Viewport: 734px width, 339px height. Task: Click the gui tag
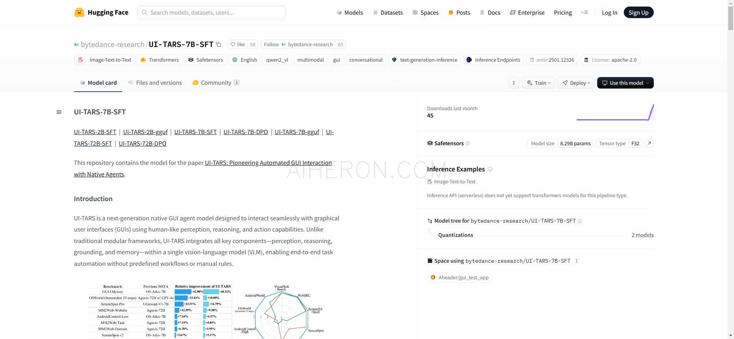(337, 60)
